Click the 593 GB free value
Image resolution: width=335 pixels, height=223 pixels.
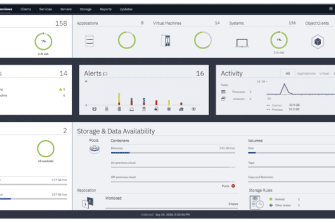tap(227, 148)
